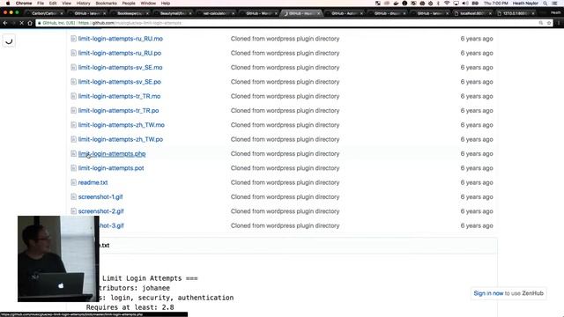The image size is (564, 317).
Task: Open Spotlight search in the menu bar
Action: pos(545,4)
